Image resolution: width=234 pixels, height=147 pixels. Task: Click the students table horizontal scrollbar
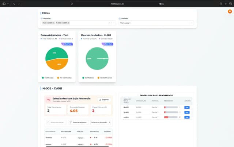click(77, 147)
